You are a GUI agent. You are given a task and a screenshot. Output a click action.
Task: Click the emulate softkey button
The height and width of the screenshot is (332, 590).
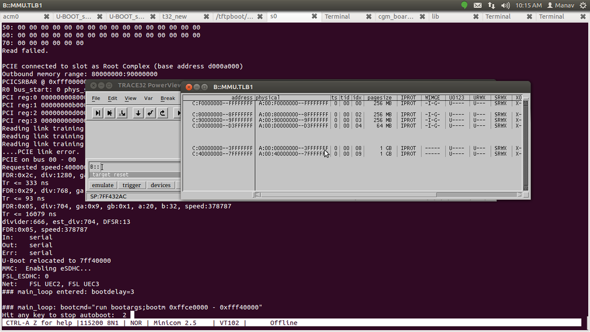pos(103,185)
